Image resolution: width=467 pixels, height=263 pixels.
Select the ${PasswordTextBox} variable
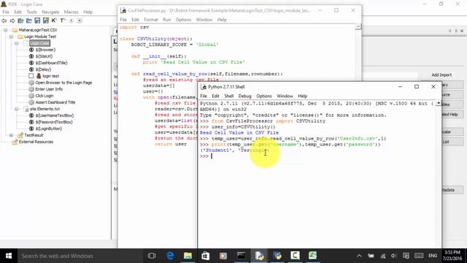pos(54,122)
